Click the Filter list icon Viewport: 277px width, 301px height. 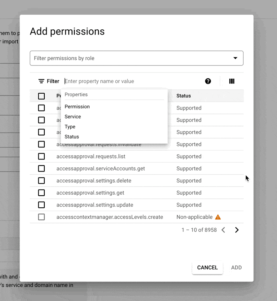pos(41,81)
